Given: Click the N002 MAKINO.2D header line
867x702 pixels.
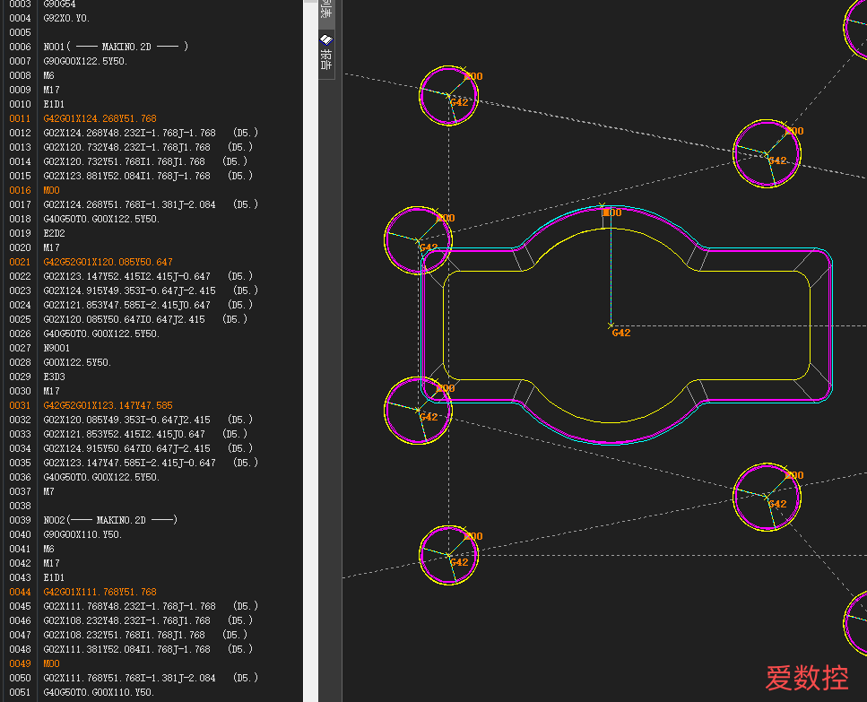Looking at the screenshot, I should point(110,520).
